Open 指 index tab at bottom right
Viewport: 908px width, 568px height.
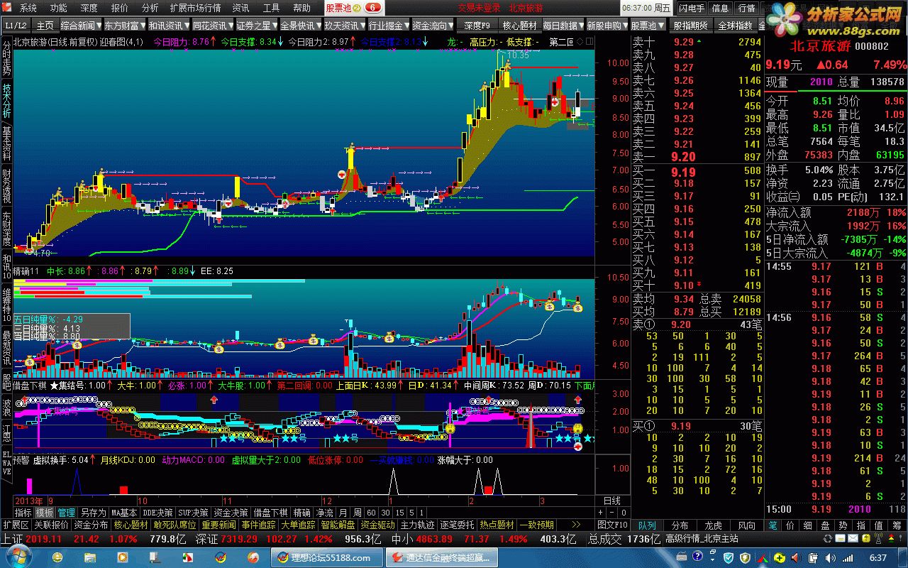point(860,525)
